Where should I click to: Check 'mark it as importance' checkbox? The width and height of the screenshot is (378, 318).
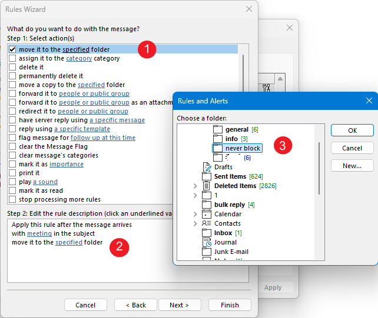12,164
